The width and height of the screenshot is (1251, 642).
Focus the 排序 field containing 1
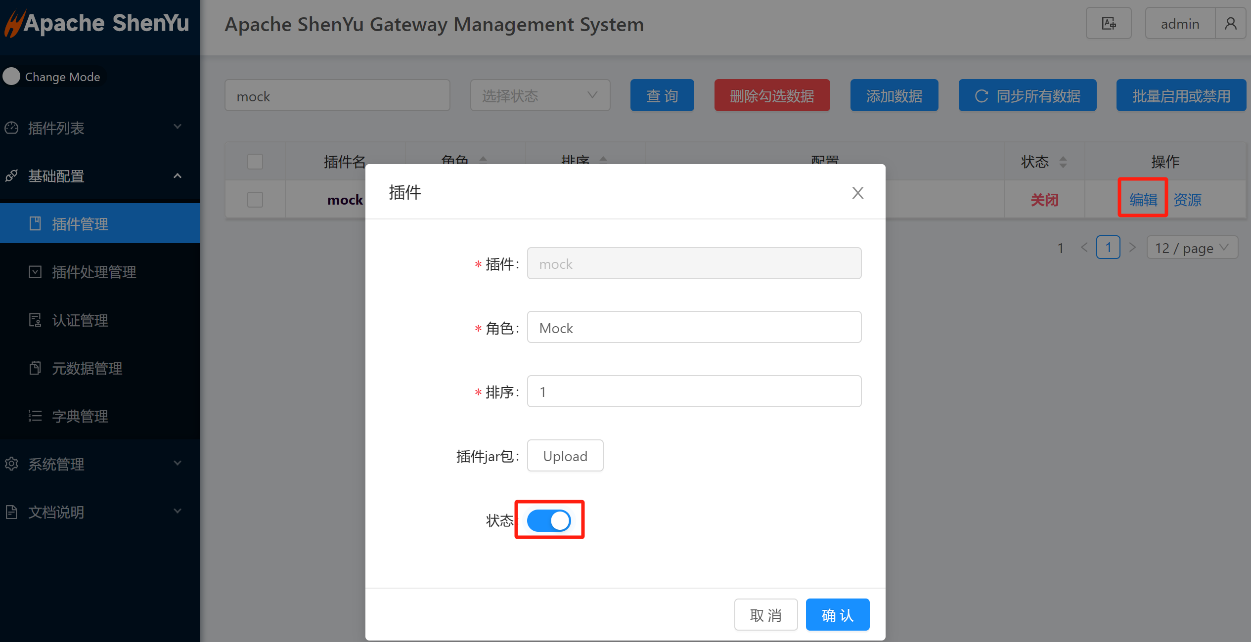pyautogui.click(x=694, y=391)
